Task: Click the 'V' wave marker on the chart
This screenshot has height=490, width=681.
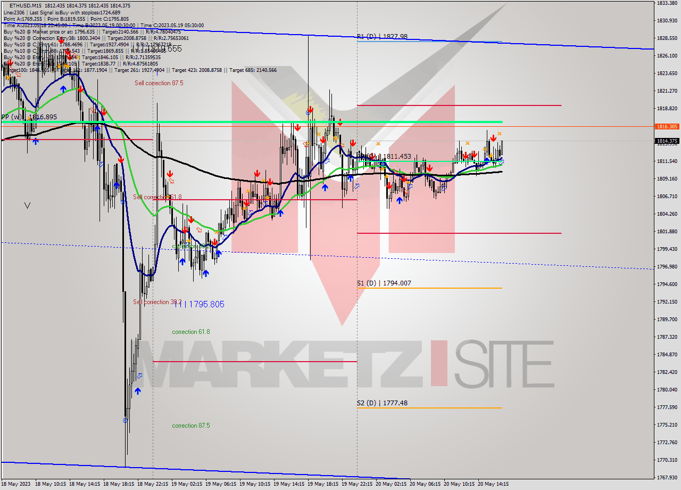Action: [27, 205]
